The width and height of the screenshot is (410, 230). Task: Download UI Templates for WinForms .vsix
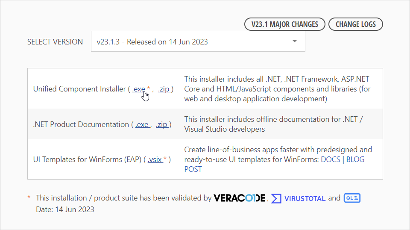[x=155, y=159]
